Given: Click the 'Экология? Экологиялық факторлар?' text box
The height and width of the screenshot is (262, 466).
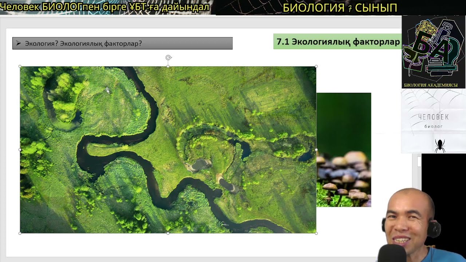Looking at the screenshot, I should [122, 43].
